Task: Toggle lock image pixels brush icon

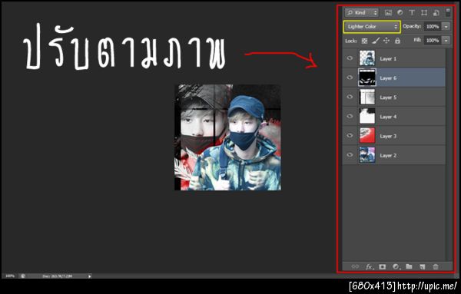Action: (376, 41)
